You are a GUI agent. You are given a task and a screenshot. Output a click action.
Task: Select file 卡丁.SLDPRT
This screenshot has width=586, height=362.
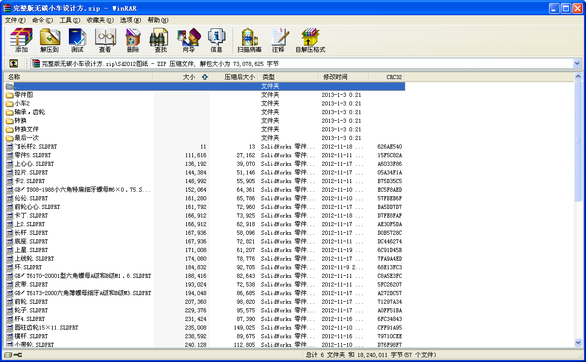[205, 215]
